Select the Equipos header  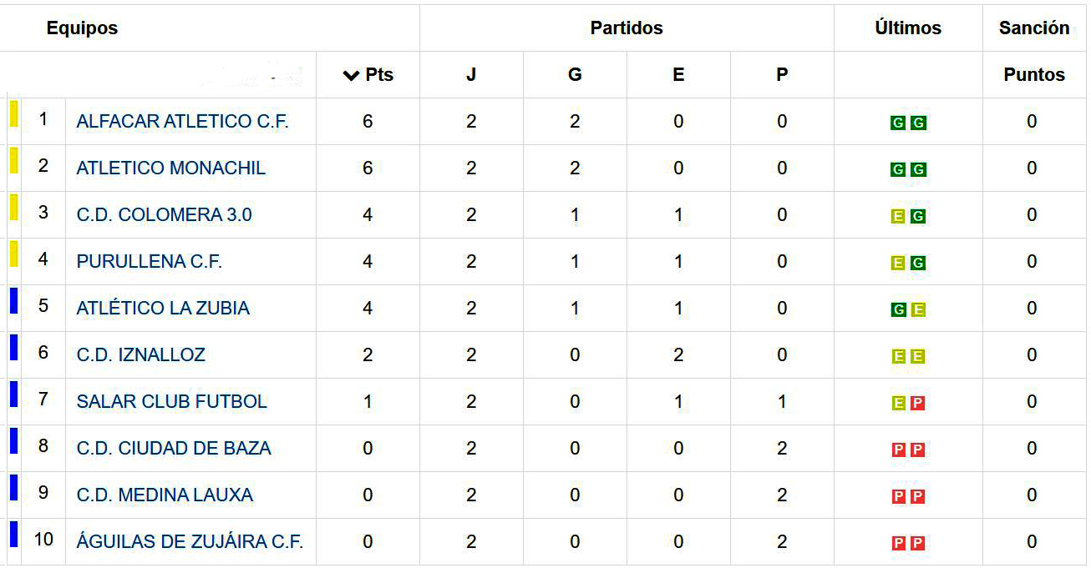pyautogui.click(x=82, y=28)
